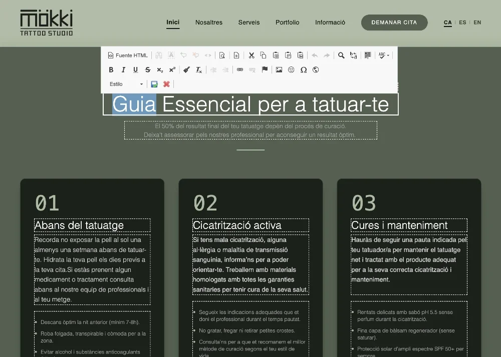Open Find with the magnifier icon
The image size is (501, 357).
(341, 55)
